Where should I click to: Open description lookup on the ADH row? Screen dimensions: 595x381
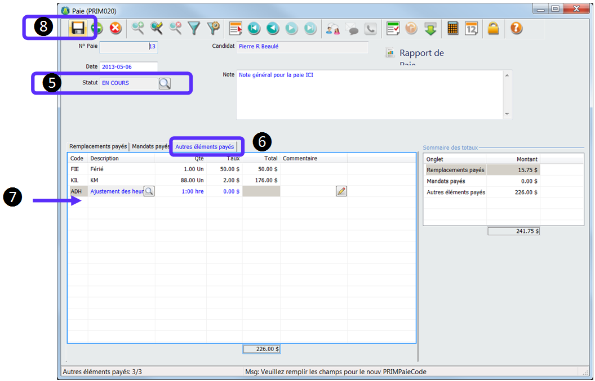pyautogui.click(x=149, y=191)
